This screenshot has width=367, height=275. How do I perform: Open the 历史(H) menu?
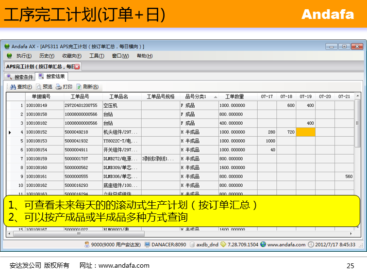(47, 56)
